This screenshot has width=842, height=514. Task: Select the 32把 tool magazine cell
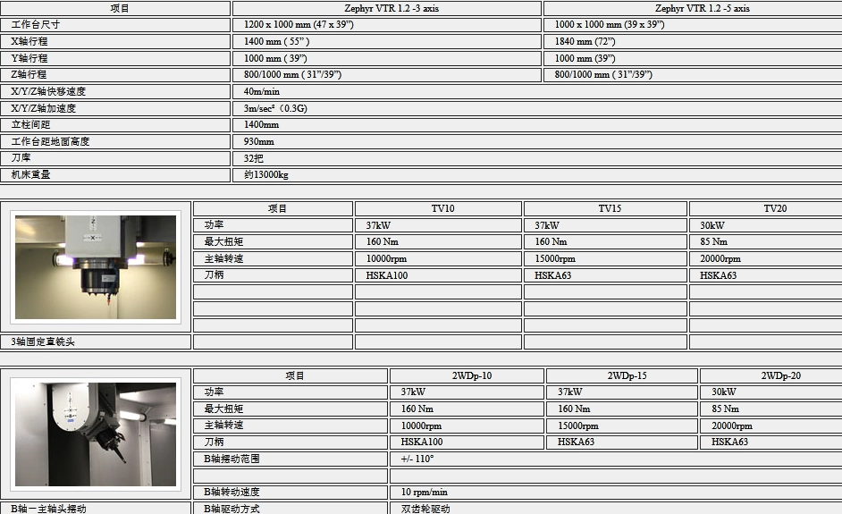[537, 158]
